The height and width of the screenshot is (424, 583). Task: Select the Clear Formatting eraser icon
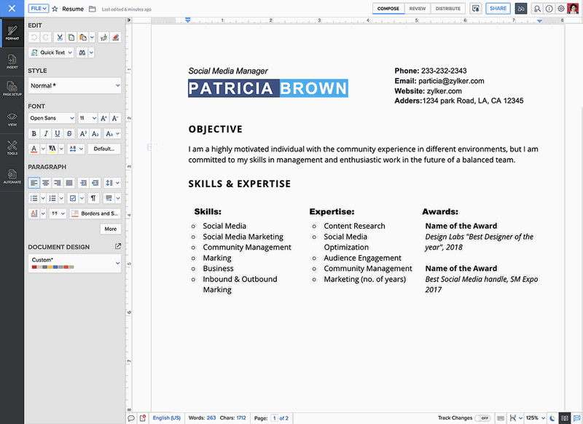[116, 38]
